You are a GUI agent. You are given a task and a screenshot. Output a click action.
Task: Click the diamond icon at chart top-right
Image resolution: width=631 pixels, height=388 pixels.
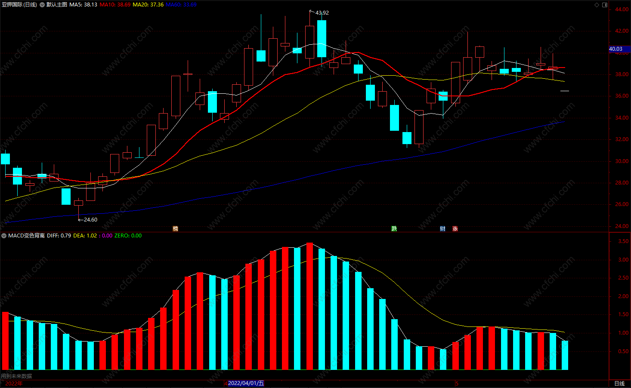click(597, 5)
